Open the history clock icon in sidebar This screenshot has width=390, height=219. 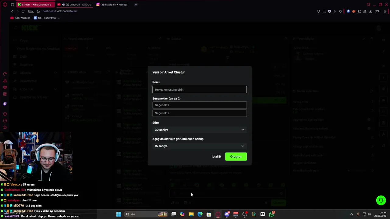(5, 120)
